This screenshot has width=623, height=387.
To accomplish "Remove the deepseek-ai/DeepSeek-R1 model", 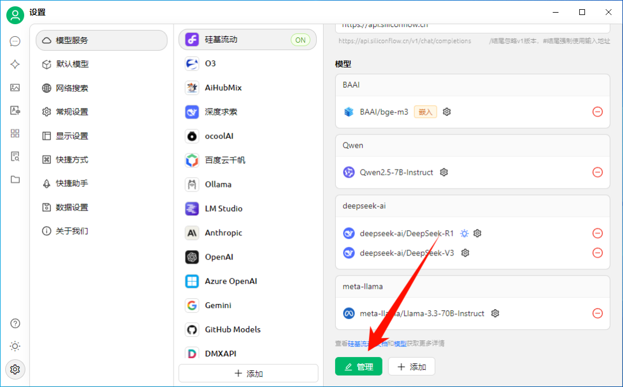I will (x=598, y=233).
